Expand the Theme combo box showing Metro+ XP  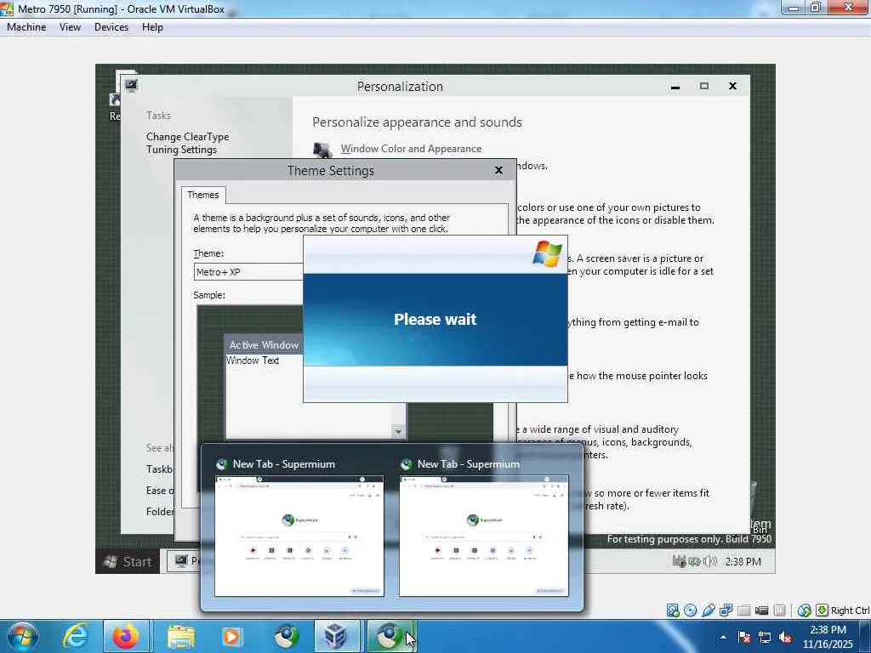[x=248, y=272]
